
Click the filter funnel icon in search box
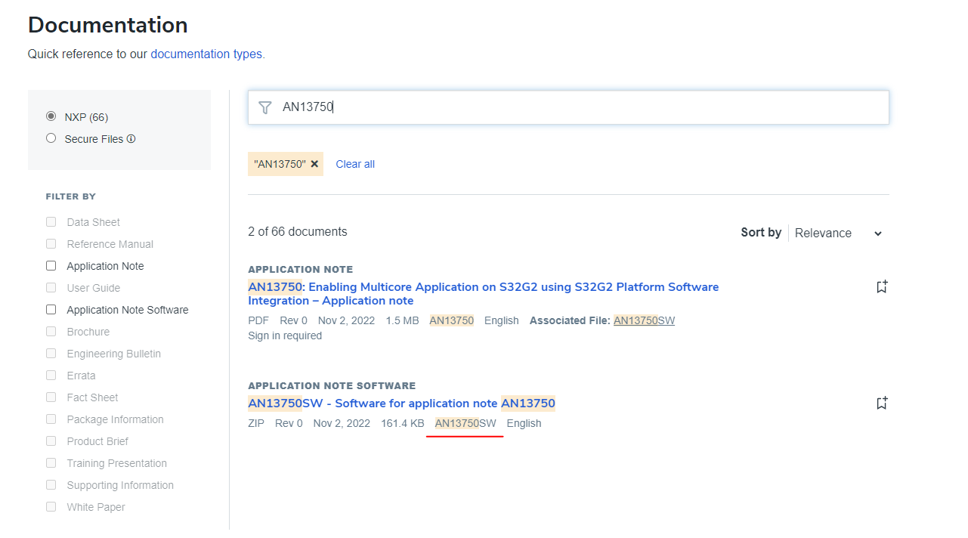[x=264, y=107]
